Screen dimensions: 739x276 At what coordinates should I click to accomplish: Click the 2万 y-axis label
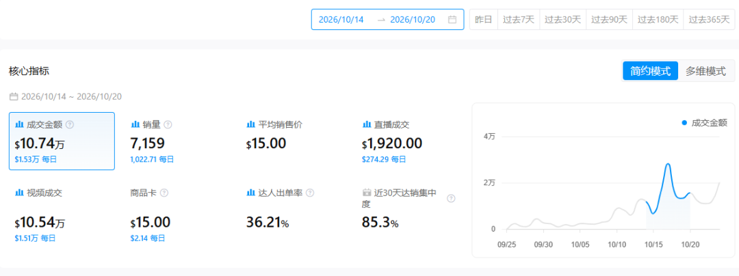490,182
